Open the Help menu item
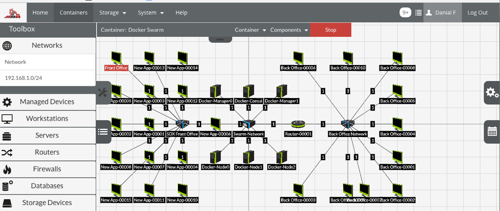 (x=181, y=13)
